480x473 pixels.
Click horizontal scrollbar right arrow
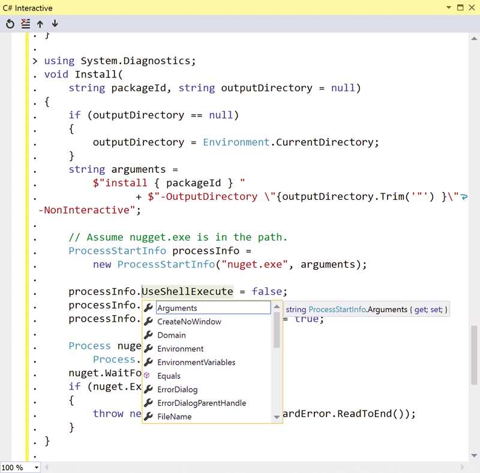point(462,468)
